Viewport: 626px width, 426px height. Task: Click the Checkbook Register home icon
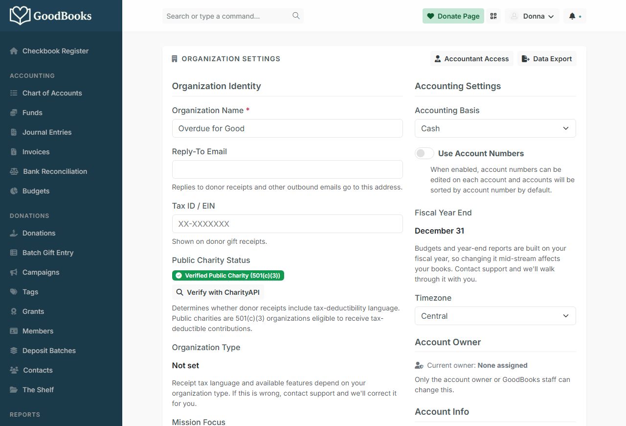click(14, 51)
